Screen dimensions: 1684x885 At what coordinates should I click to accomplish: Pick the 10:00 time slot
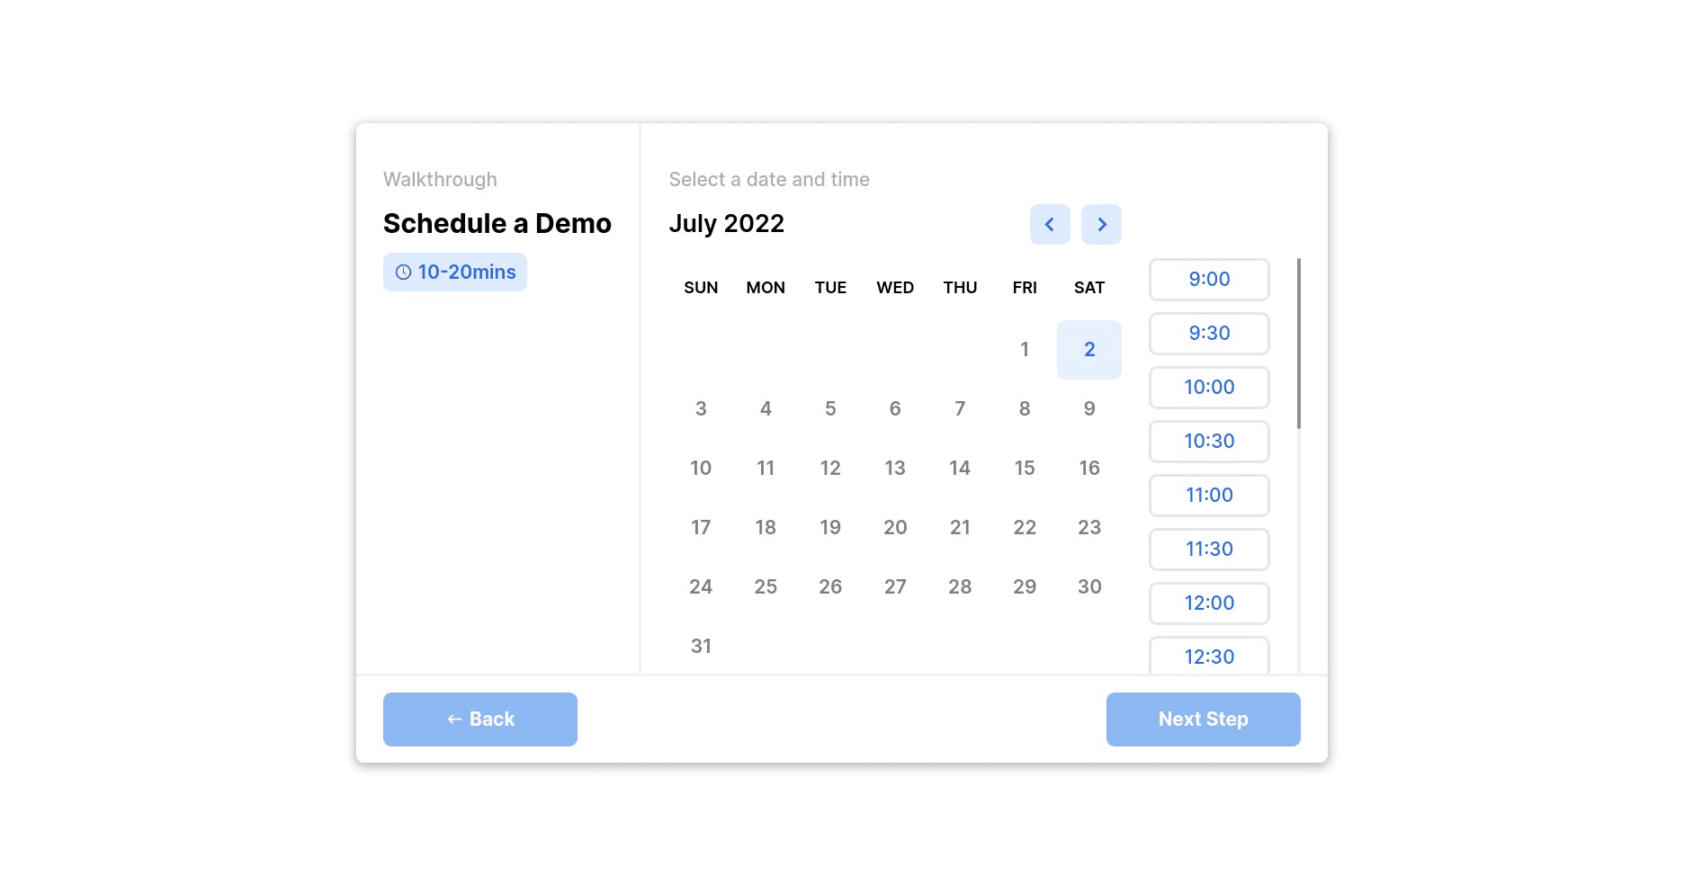[x=1209, y=388]
